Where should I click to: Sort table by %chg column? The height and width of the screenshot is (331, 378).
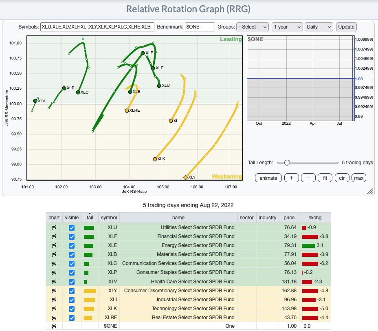[x=315, y=218]
